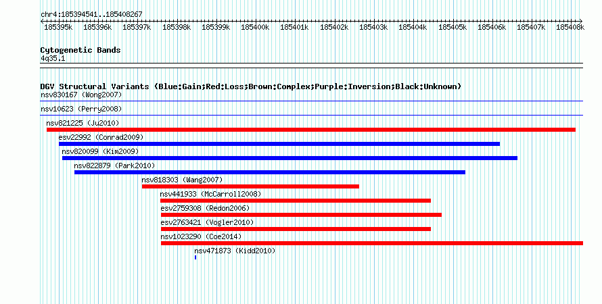Click the red loss bar for nsv821225
This screenshot has height=304, width=602.
(311, 130)
